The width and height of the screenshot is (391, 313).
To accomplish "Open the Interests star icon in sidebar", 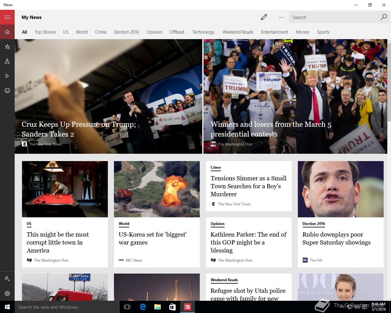I will [x=7, y=46].
